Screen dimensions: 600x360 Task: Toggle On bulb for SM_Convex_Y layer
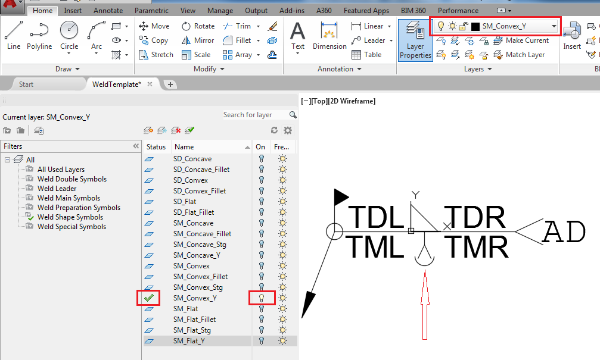click(x=262, y=298)
